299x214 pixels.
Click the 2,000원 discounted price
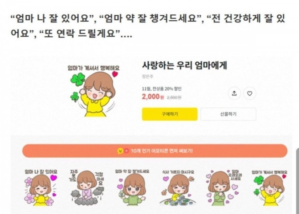point(153,97)
